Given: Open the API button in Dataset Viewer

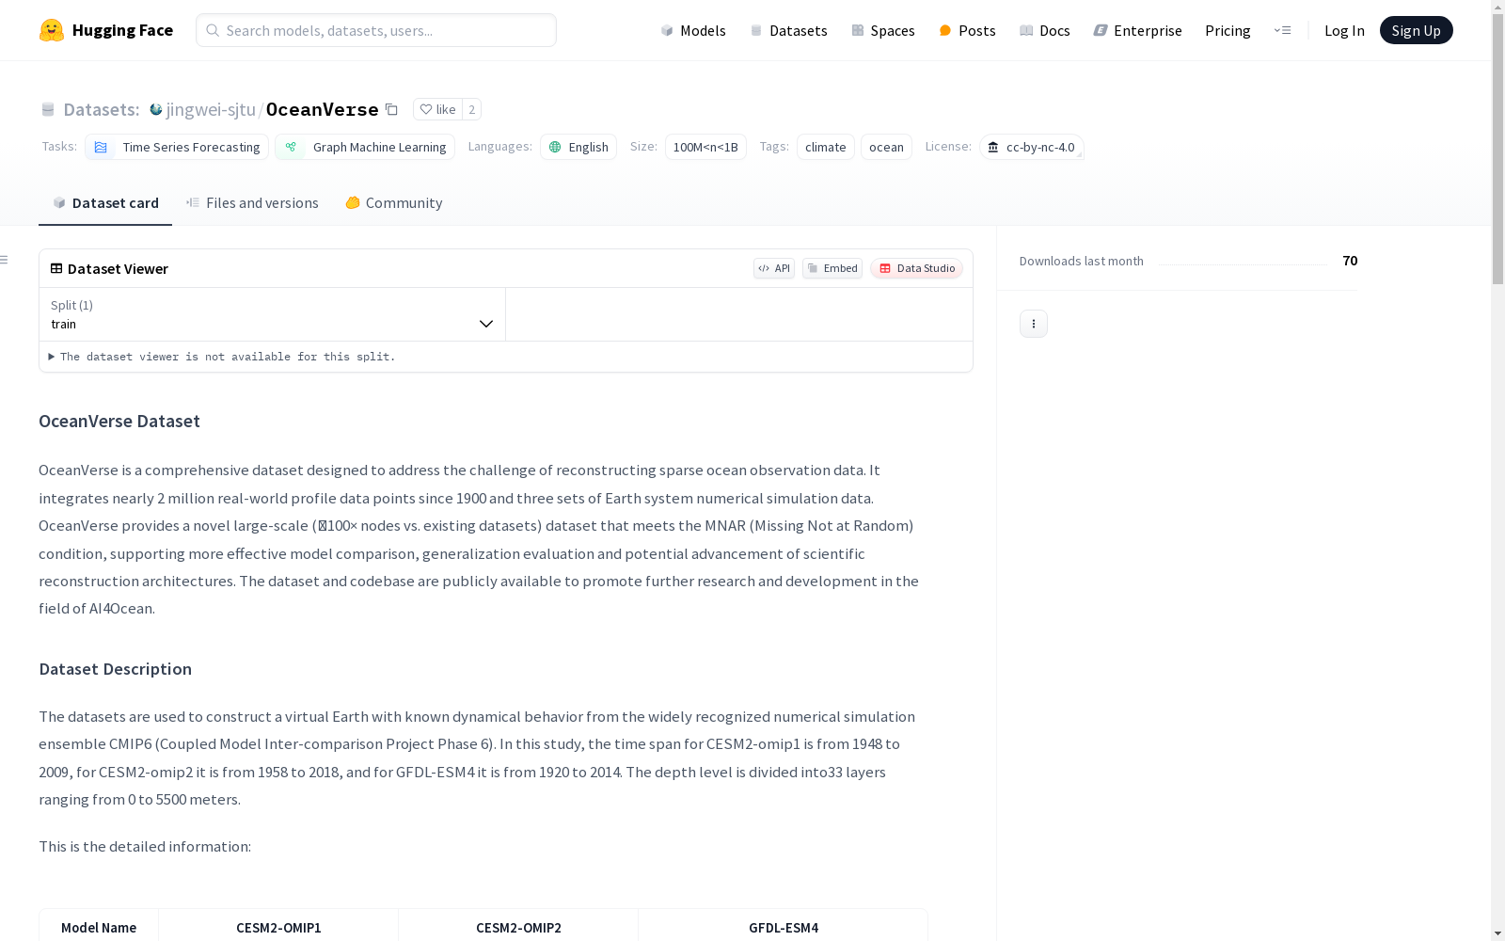Looking at the screenshot, I should click(x=774, y=268).
